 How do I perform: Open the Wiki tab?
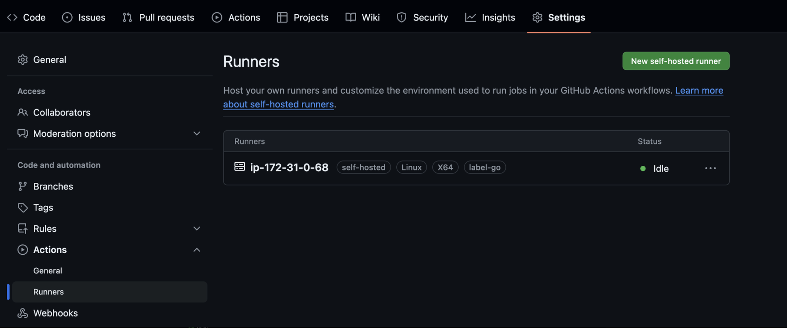tap(363, 17)
